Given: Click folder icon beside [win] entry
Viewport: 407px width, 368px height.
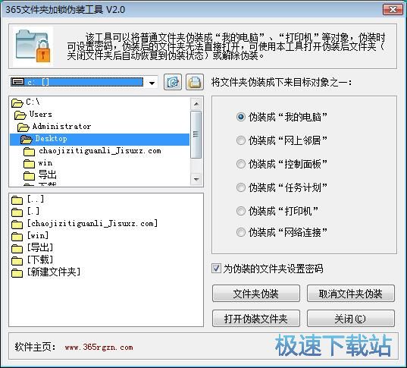Looking at the screenshot, I should 17,237.
